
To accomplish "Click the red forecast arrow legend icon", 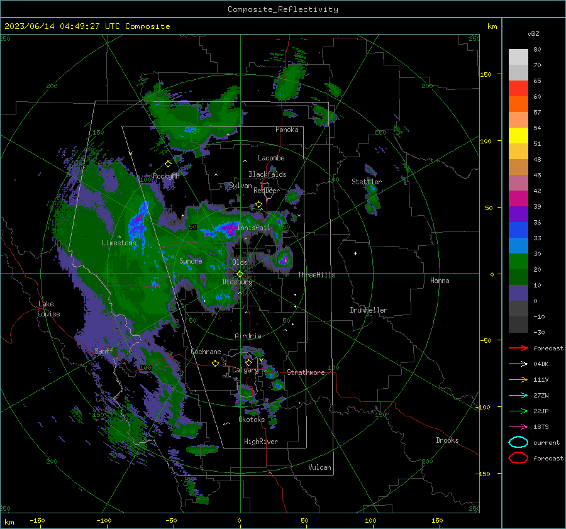I will click(518, 348).
